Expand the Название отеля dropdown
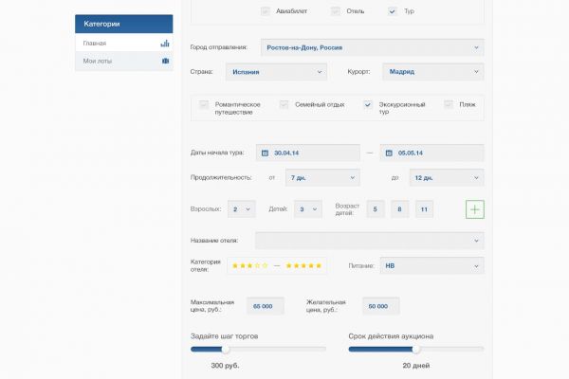The height and width of the screenshot is (379, 569). click(370, 241)
